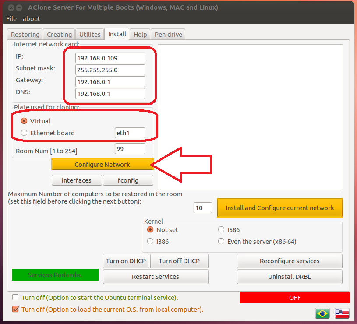
Task: Click the IP address field 192.168.0.109
Action: pos(110,58)
